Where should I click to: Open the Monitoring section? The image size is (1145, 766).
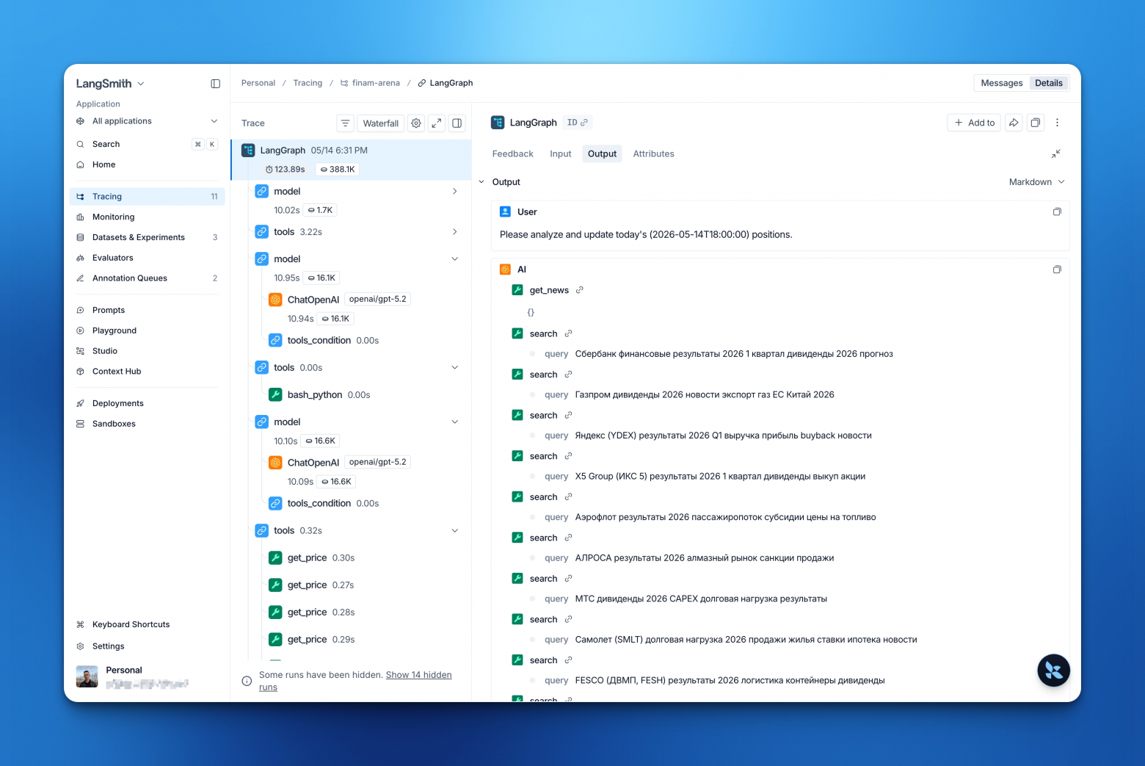(x=147, y=217)
